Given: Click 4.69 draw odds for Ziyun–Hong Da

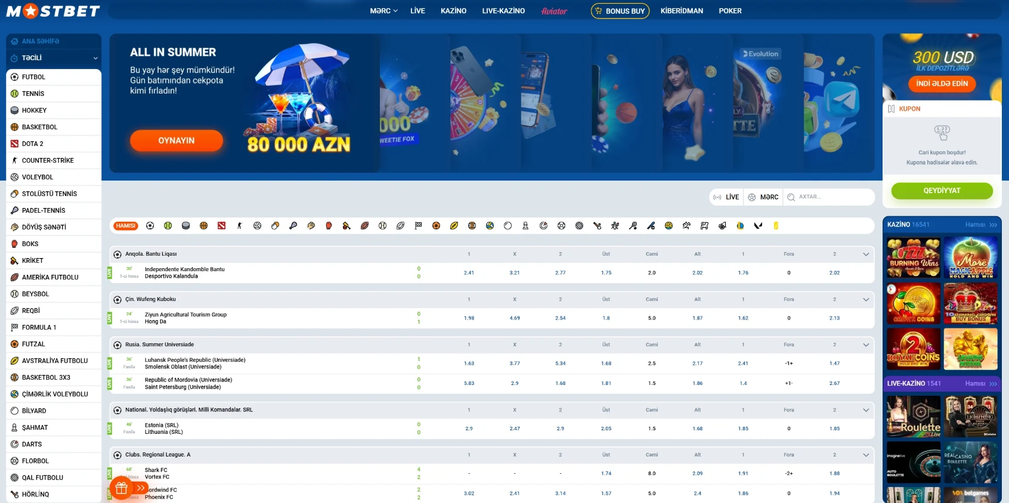Looking at the screenshot, I should pos(515,318).
